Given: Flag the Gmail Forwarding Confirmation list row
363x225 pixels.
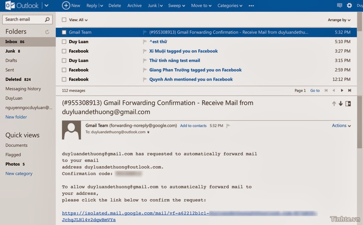Looking at the screenshot, I should [145, 32].
